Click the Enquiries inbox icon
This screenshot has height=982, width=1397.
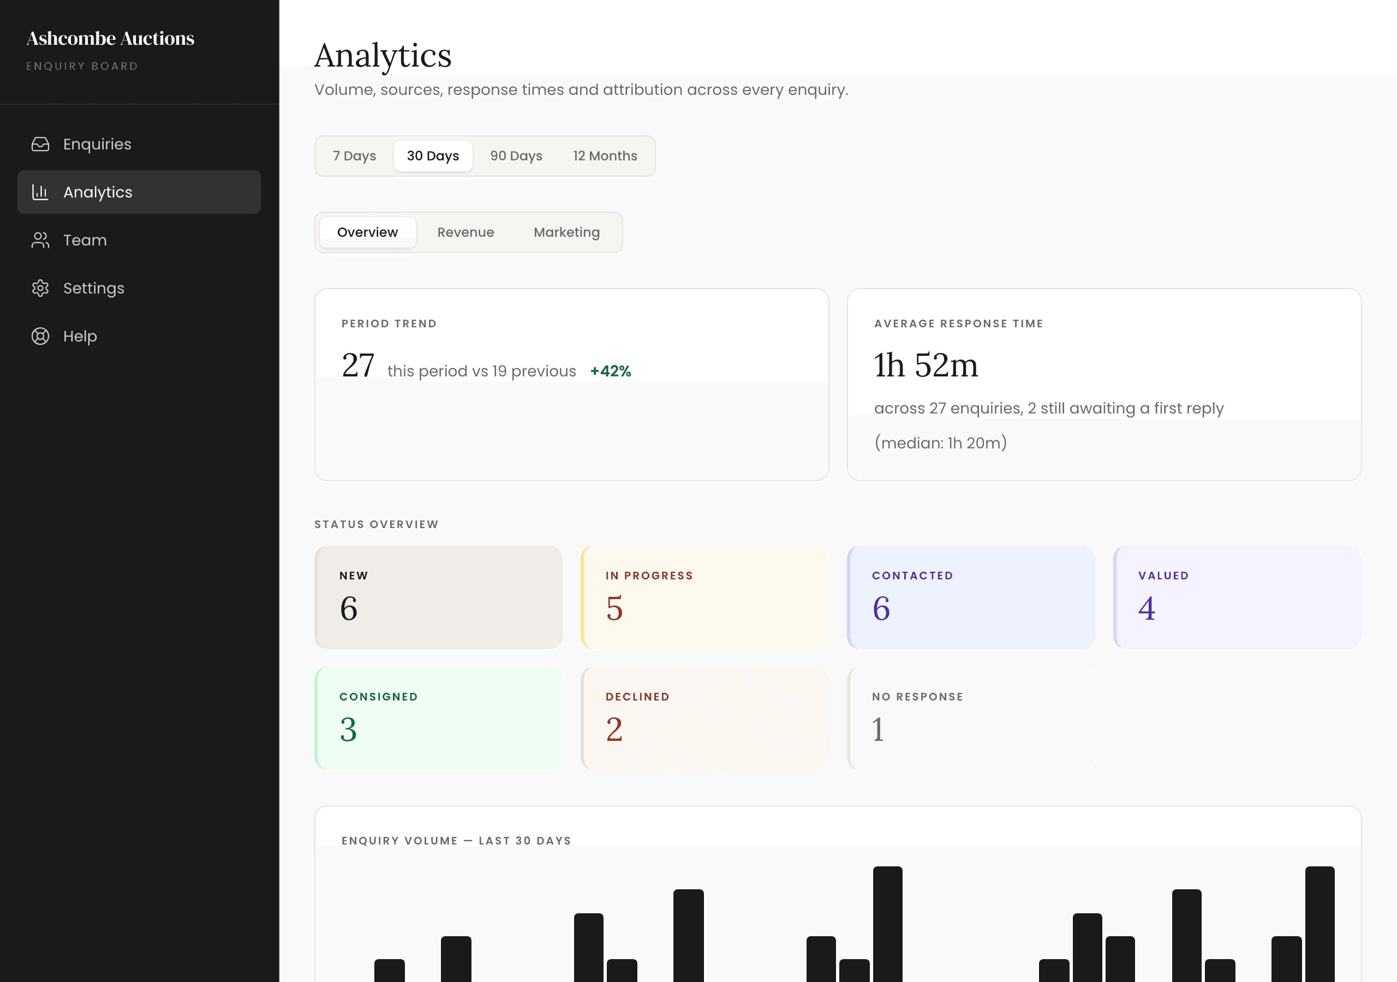(40, 144)
